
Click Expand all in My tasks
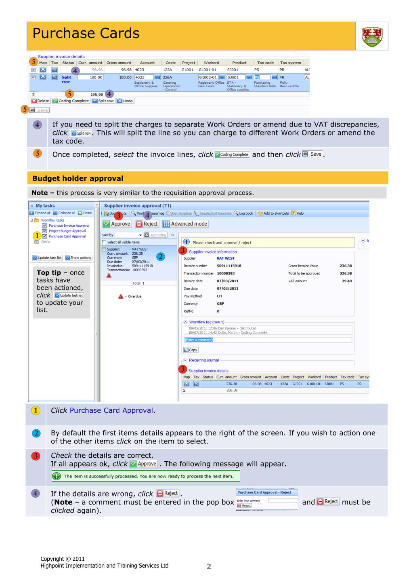click(x=40, y=213)
